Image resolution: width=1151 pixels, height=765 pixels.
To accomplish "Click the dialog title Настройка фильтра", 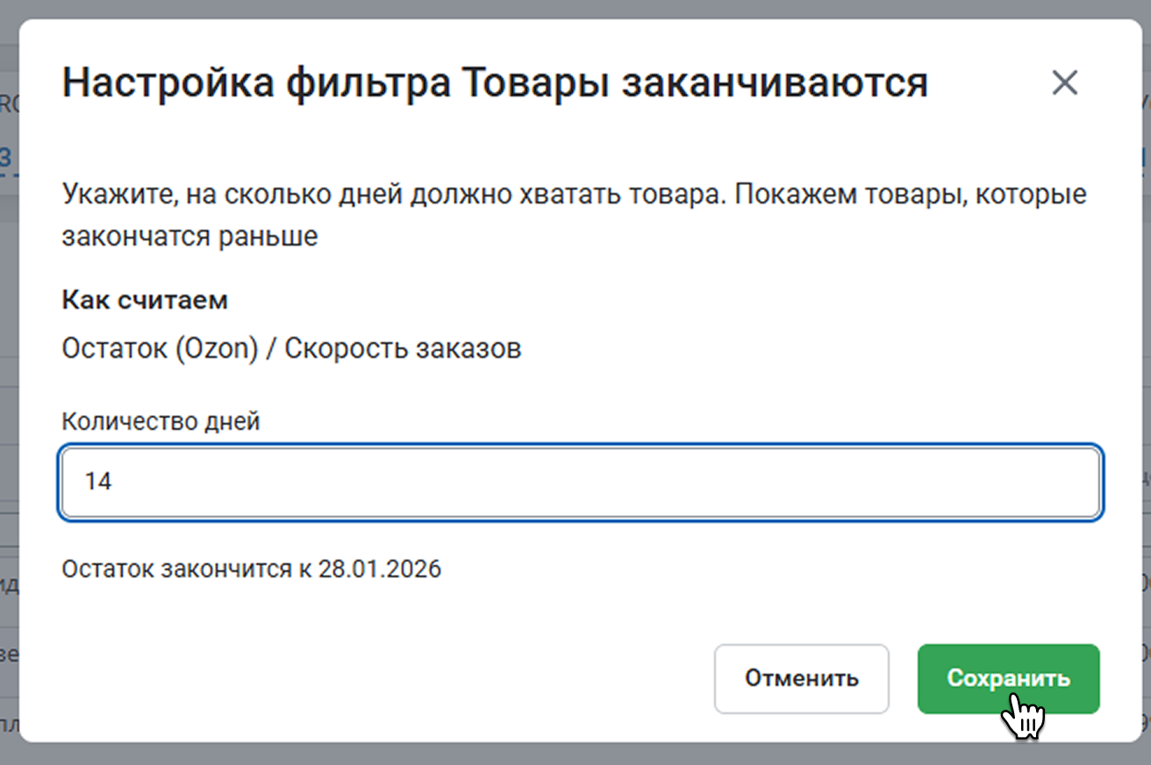I will 254,83.
